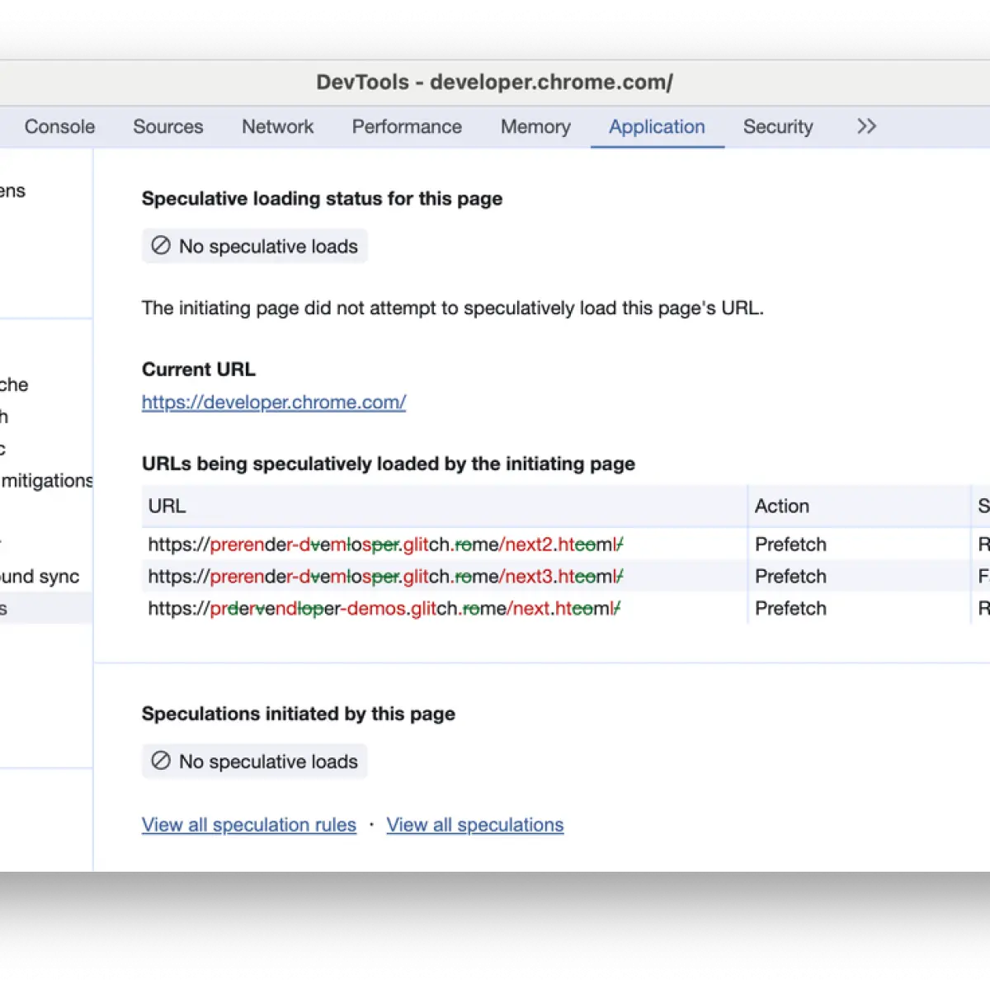This screenshot has width=990, height=990.
Task: Click 'URLs being speculatively loaded' heading
Action: 389,464
